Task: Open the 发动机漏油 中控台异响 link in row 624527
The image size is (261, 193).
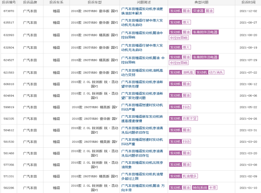Action: click(x=143, y=60)
